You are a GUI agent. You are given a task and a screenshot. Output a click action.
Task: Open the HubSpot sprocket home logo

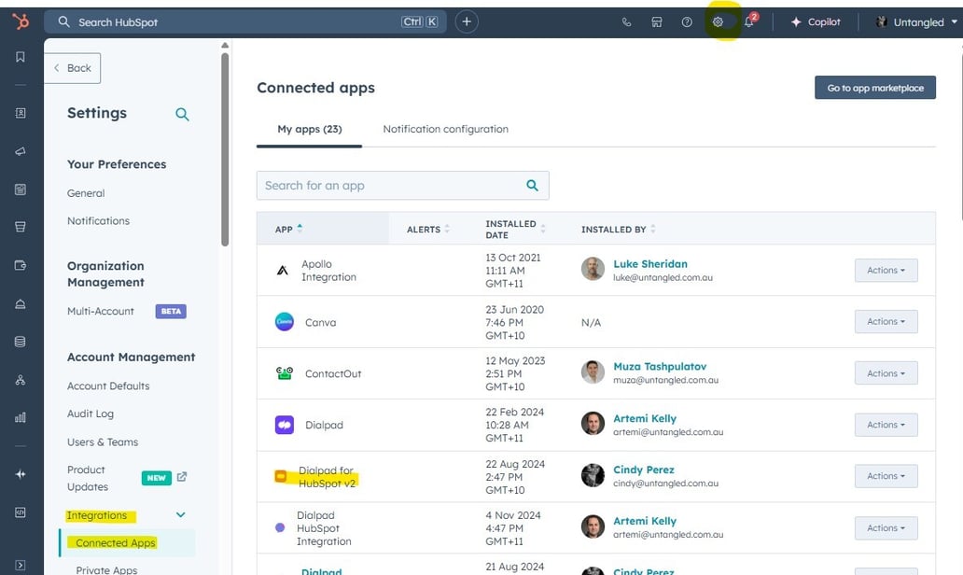pyautogui.click(x=21, y=22)
